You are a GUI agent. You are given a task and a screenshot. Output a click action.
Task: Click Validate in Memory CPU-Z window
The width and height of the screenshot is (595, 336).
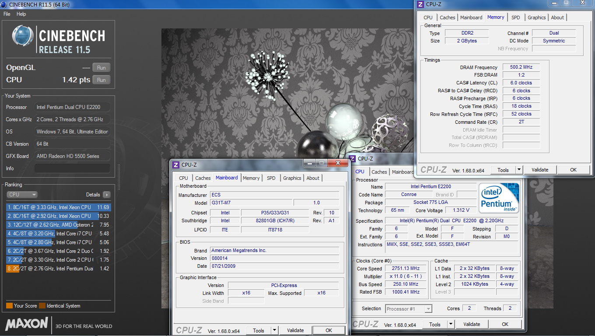540,170
